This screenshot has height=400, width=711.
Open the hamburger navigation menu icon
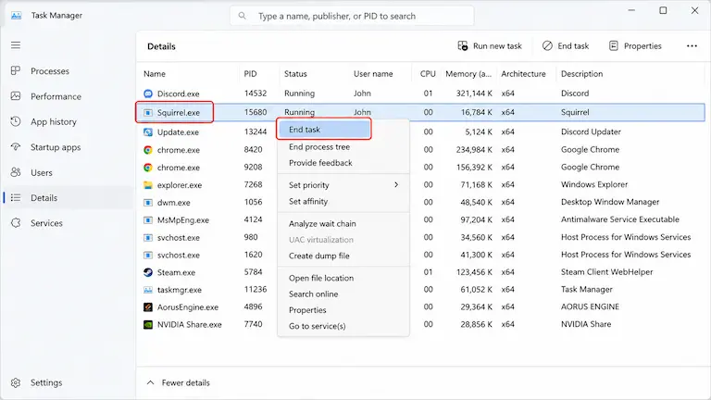16,44
